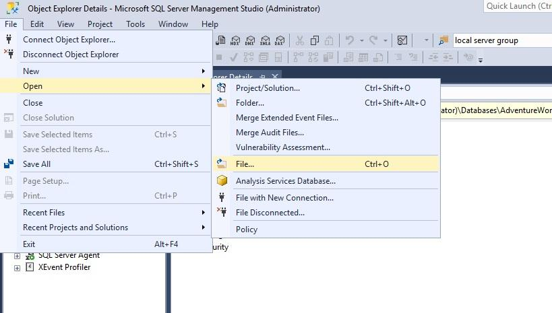The width and height of the screenshot is (552, 313).
Task: Click the Connect Object Explorer plug icon
Action: click(x=9, y=39)
